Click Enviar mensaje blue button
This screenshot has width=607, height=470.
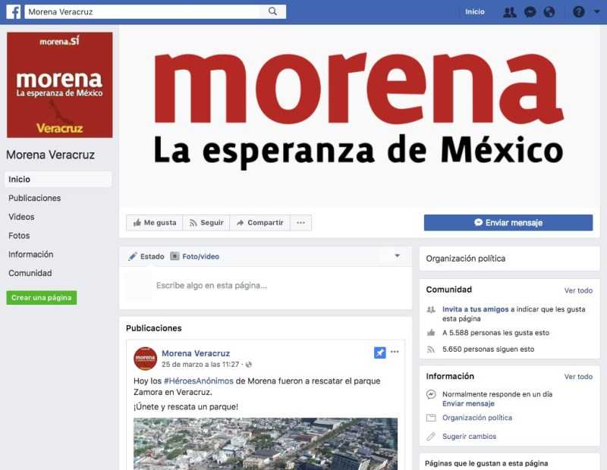pos(508,223)
